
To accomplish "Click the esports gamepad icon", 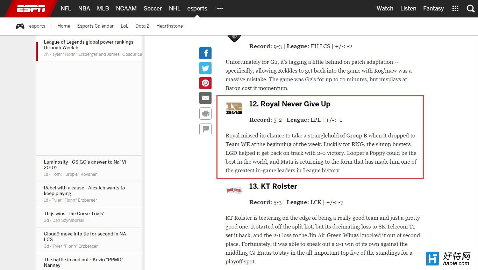I will tap(20, 26).
